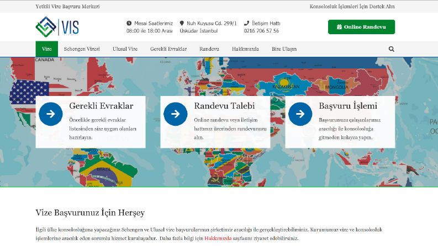Open the Ulusal Vize menu item

click(x=125, y=49)
